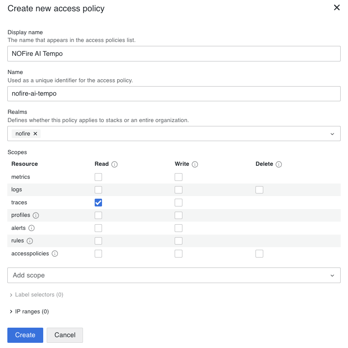Click the 'logs' resource label
This screenshot has height=348, width=348.
[x=17, y=190]
